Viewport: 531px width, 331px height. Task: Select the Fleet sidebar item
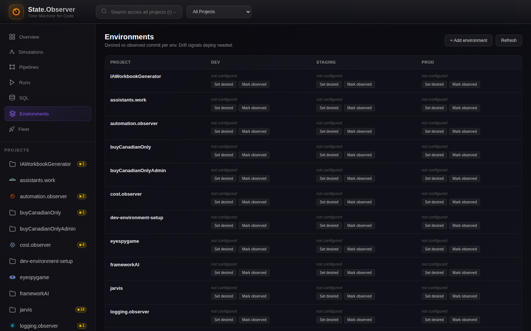point(48,129)
